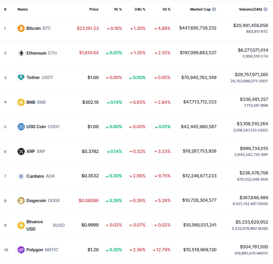
Task: Sort by the rank # column header
Action: [x=5, y=9]
